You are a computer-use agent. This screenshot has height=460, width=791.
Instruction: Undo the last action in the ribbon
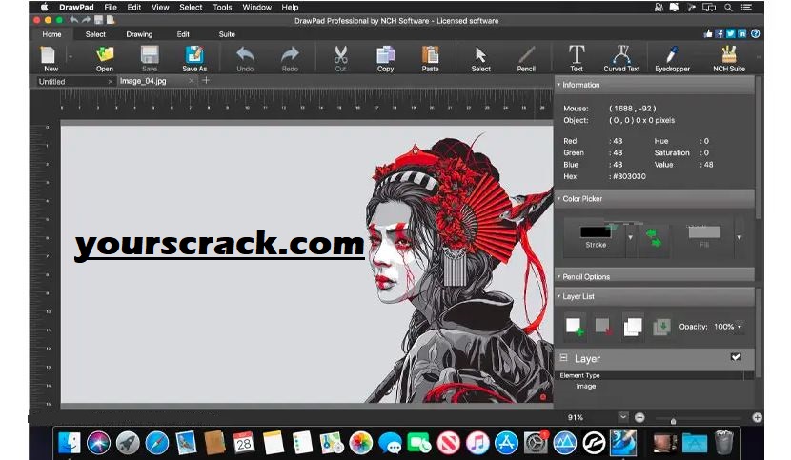pos(245,58)
